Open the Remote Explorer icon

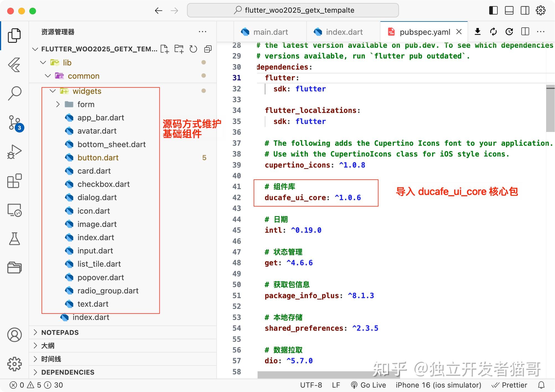pos(14,210)
